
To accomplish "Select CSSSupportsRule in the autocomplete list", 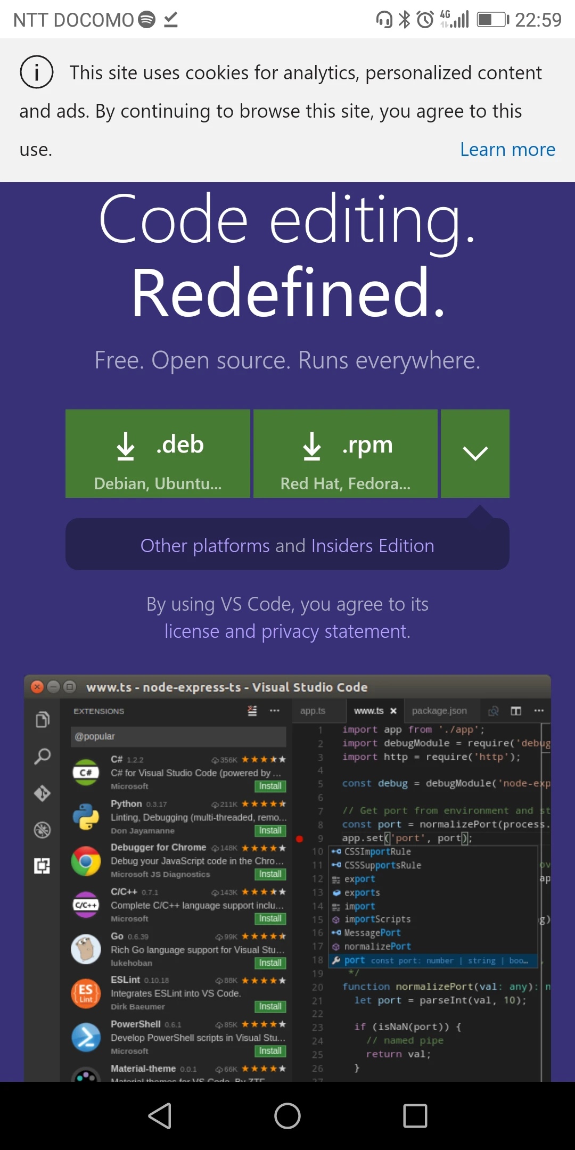I will tap(432, 865).
